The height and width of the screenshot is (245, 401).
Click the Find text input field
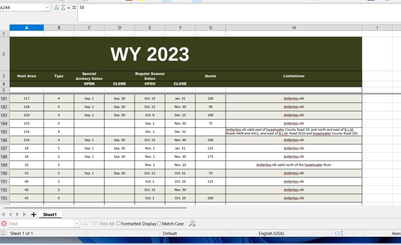[x=42, y=223]
